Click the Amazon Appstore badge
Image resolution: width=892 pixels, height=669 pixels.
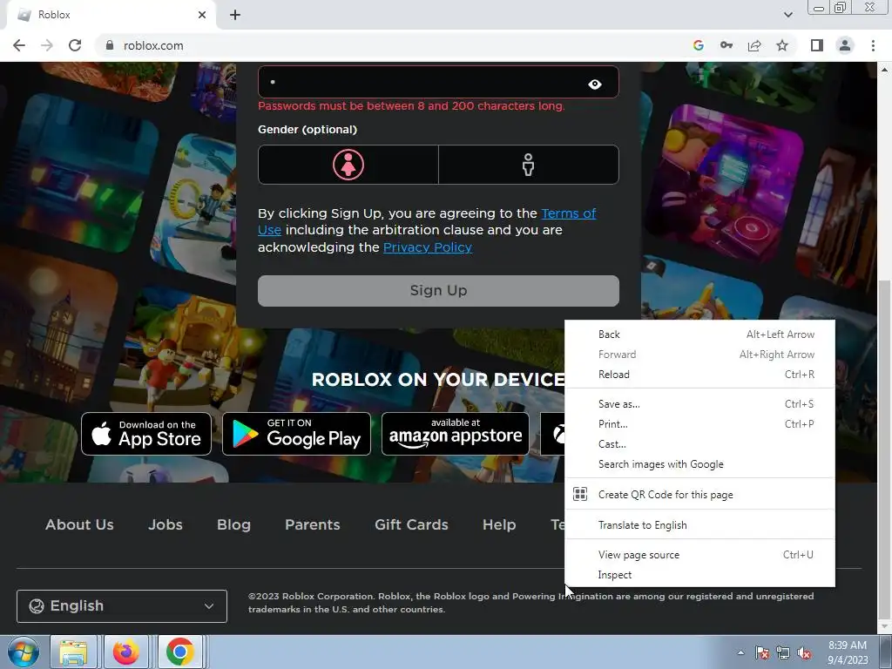tap(455, 434)
